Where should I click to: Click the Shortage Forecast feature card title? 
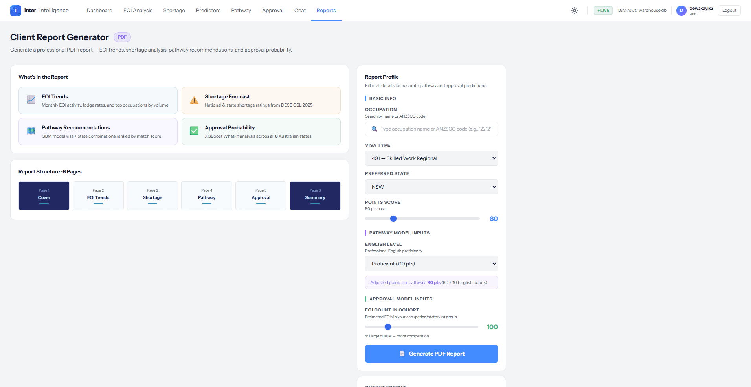click(227, 97)
